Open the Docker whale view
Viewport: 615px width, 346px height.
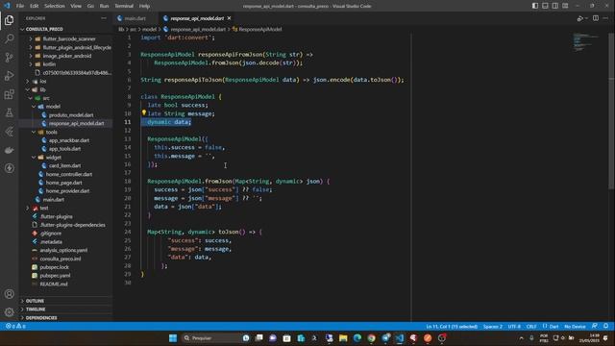pos(9,150)
